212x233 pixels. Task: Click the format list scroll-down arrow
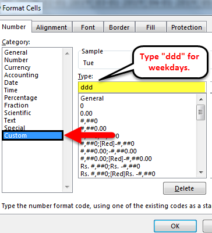pos(201,172)
